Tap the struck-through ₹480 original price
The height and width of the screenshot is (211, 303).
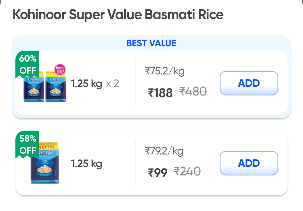pos(193,91)
